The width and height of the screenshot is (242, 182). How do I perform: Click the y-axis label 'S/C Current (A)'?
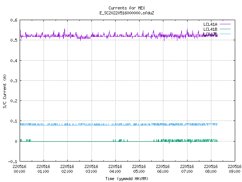pos(5,91)
